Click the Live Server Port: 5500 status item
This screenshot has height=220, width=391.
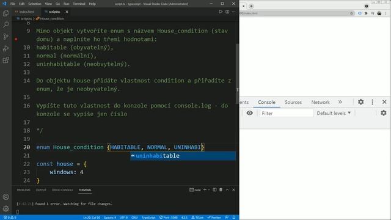click(169, 218)
